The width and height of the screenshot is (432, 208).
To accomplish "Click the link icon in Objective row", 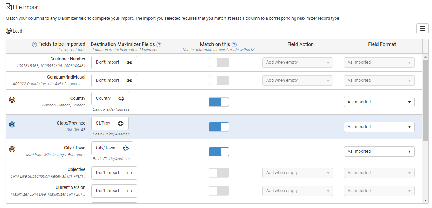I will pos(130,173).
